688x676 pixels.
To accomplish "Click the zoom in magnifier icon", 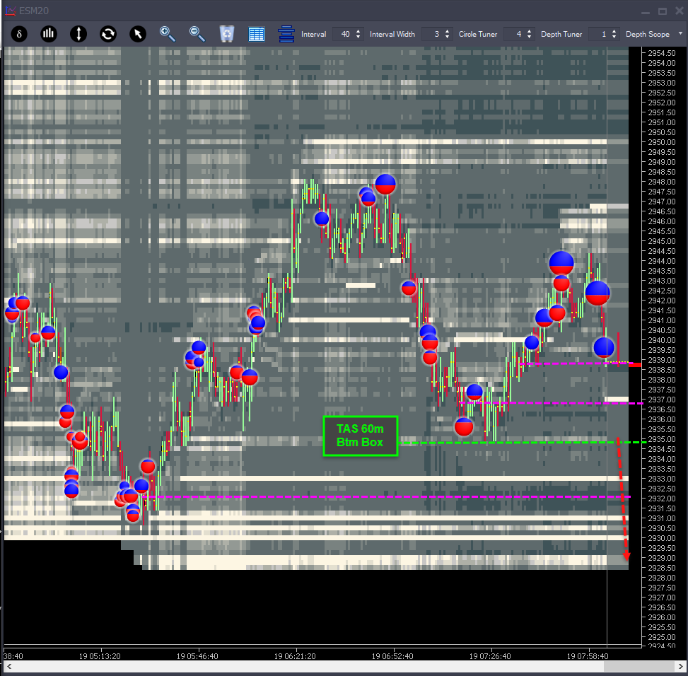I will 167,34.
